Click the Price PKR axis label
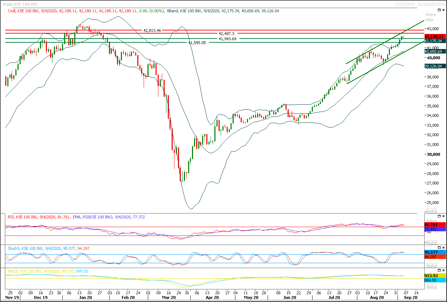Screen dimensions: 447x302 click(431, 17)
